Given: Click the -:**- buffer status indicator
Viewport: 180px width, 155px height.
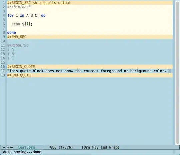Looking at the screenshot, I should click(8, 147).
